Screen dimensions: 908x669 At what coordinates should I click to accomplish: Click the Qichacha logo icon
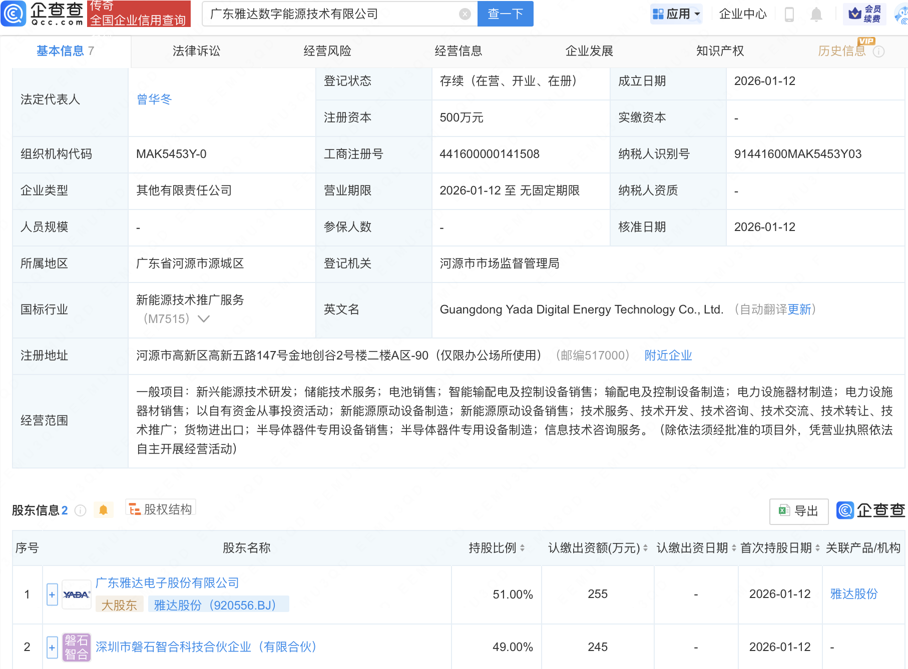coord(14,14)
